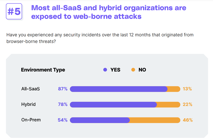Screen dimensions: 213x140
Task: Click the orange segment of On-Prem bar
Action: [x=155, y=120]
